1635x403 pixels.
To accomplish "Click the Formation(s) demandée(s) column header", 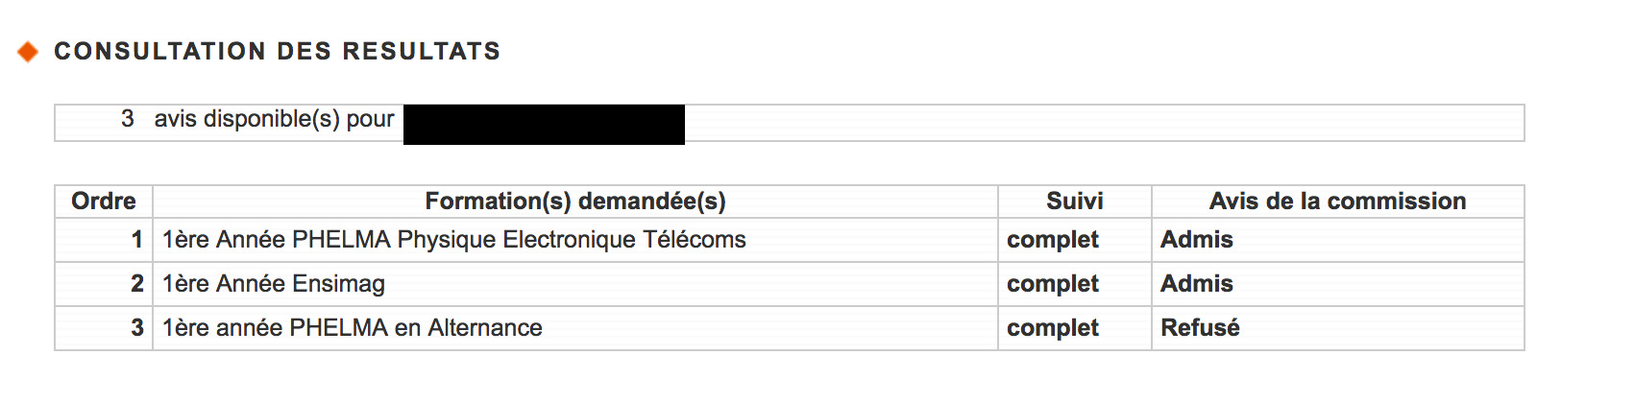I will pos(574,201).
